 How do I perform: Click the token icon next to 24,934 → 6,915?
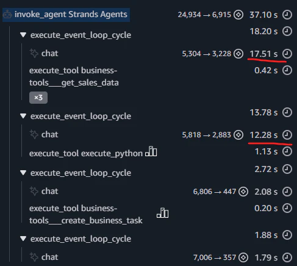coord(238,15)
